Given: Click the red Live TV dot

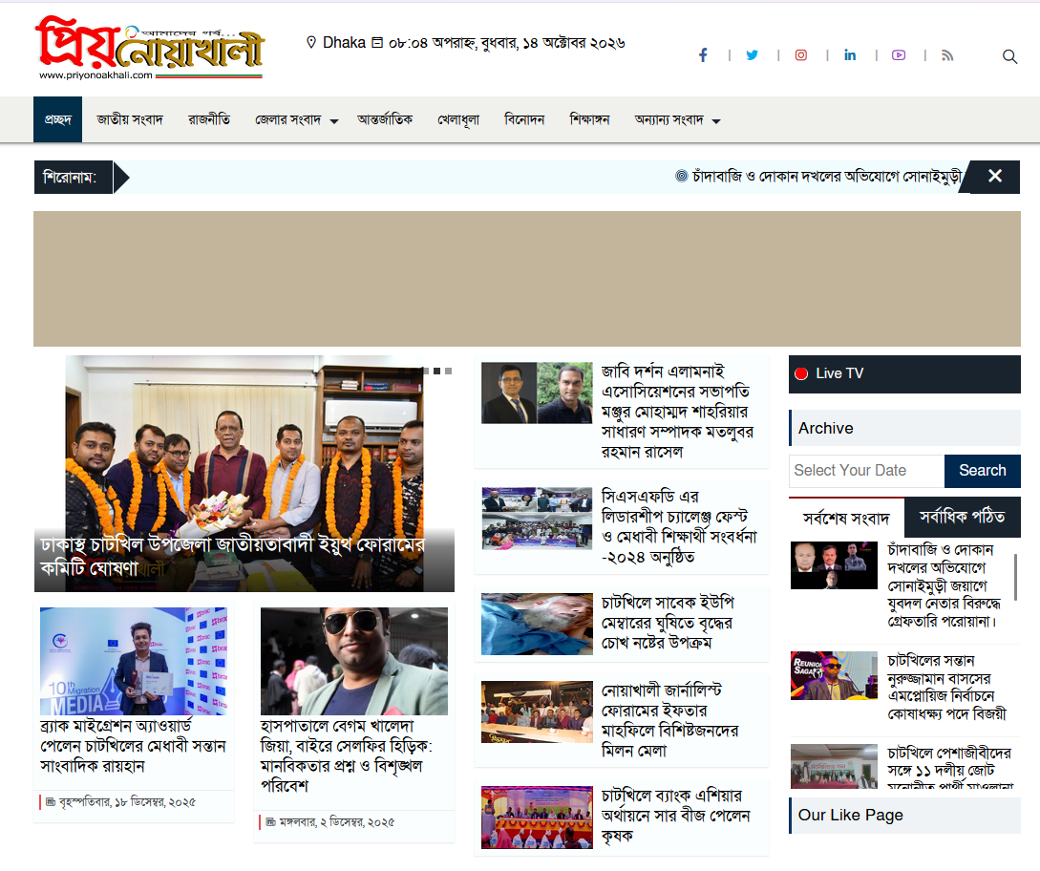Looking at the screenshot, I should [801, 373].
